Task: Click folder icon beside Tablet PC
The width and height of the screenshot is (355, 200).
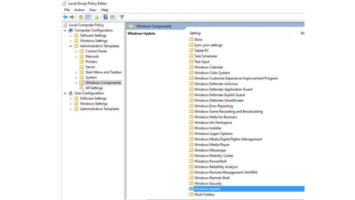Action: click(191, 50)
